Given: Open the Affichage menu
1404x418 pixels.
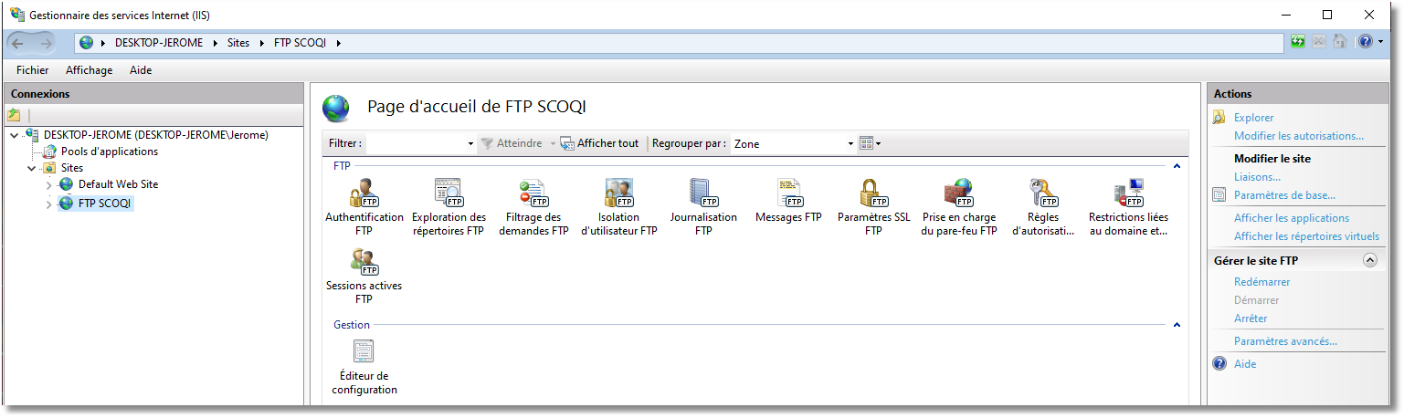Looking at the screenshot, I should [x=90, y=70].
